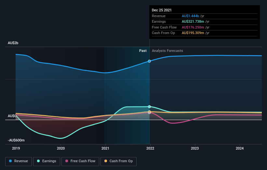This screenshot has height=170, width=267.
Task: Click the AU$0 y-axis label
Action: [x=12, y=116]
